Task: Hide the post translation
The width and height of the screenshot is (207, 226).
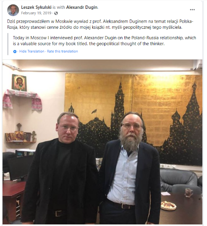Action: click(x=32, y=51)
